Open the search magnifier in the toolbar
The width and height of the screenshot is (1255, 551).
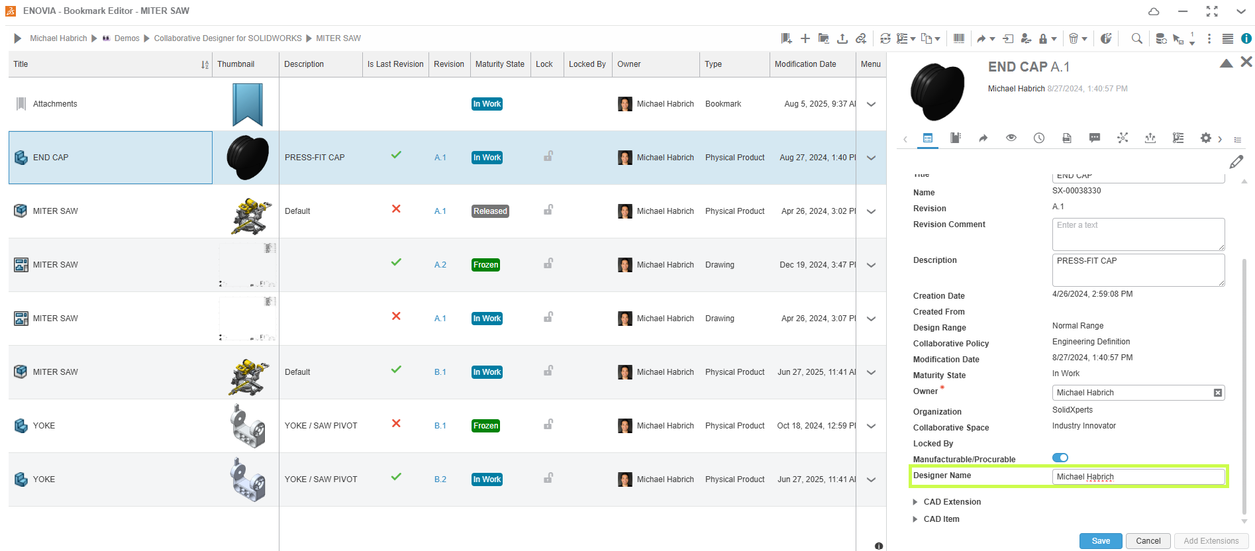[1136, 38]
